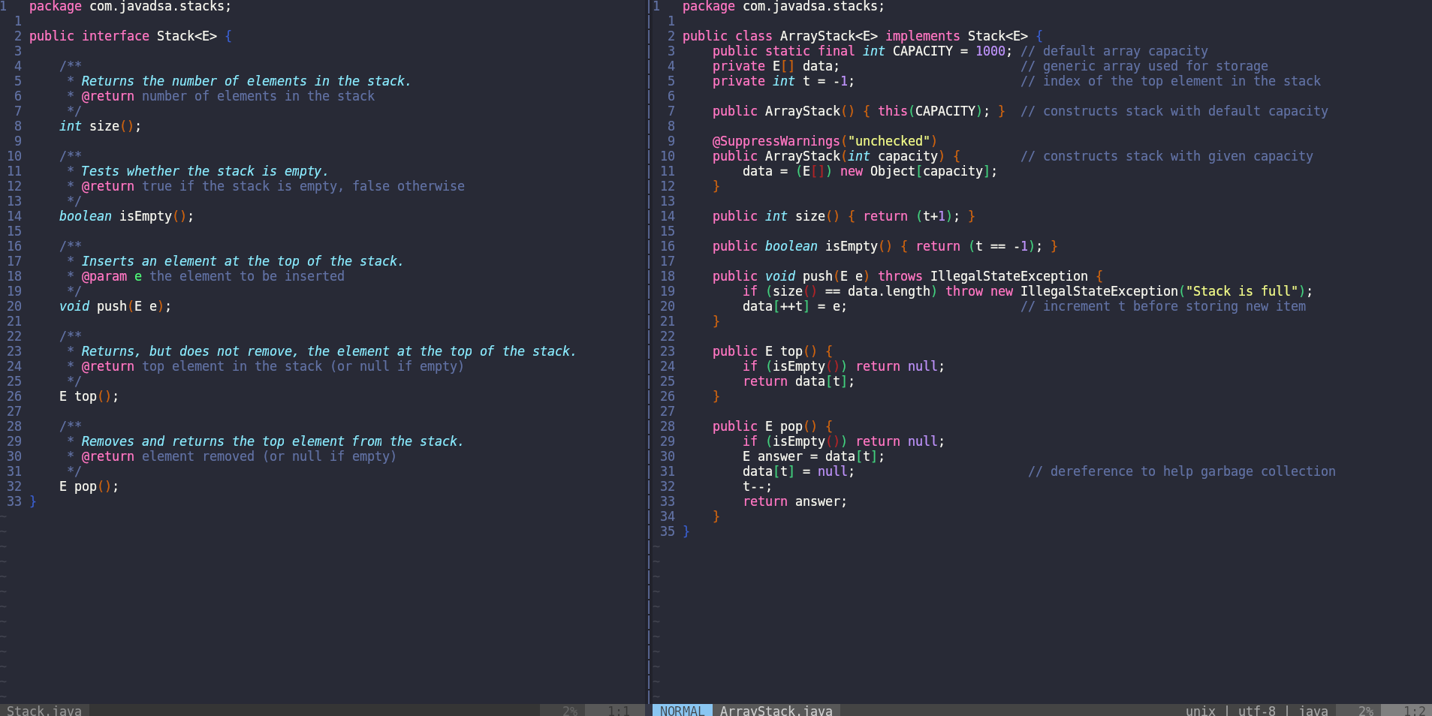Click the 1:2 cursor position indicator
The image size is (1432, 716).
(1414, 711)
